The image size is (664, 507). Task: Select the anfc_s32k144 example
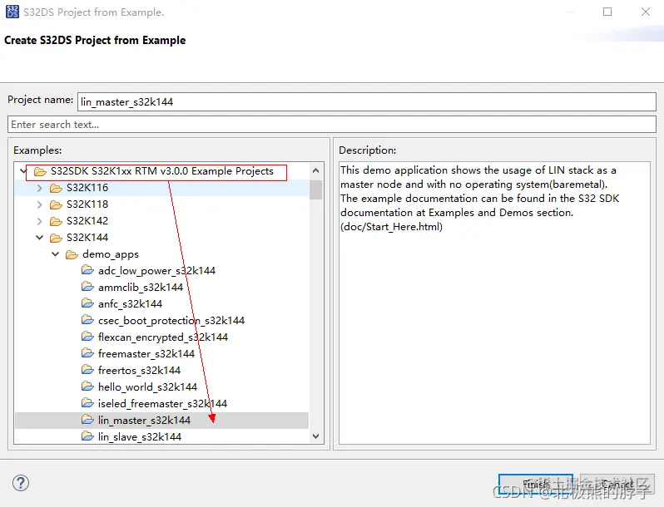pos(130,304)
